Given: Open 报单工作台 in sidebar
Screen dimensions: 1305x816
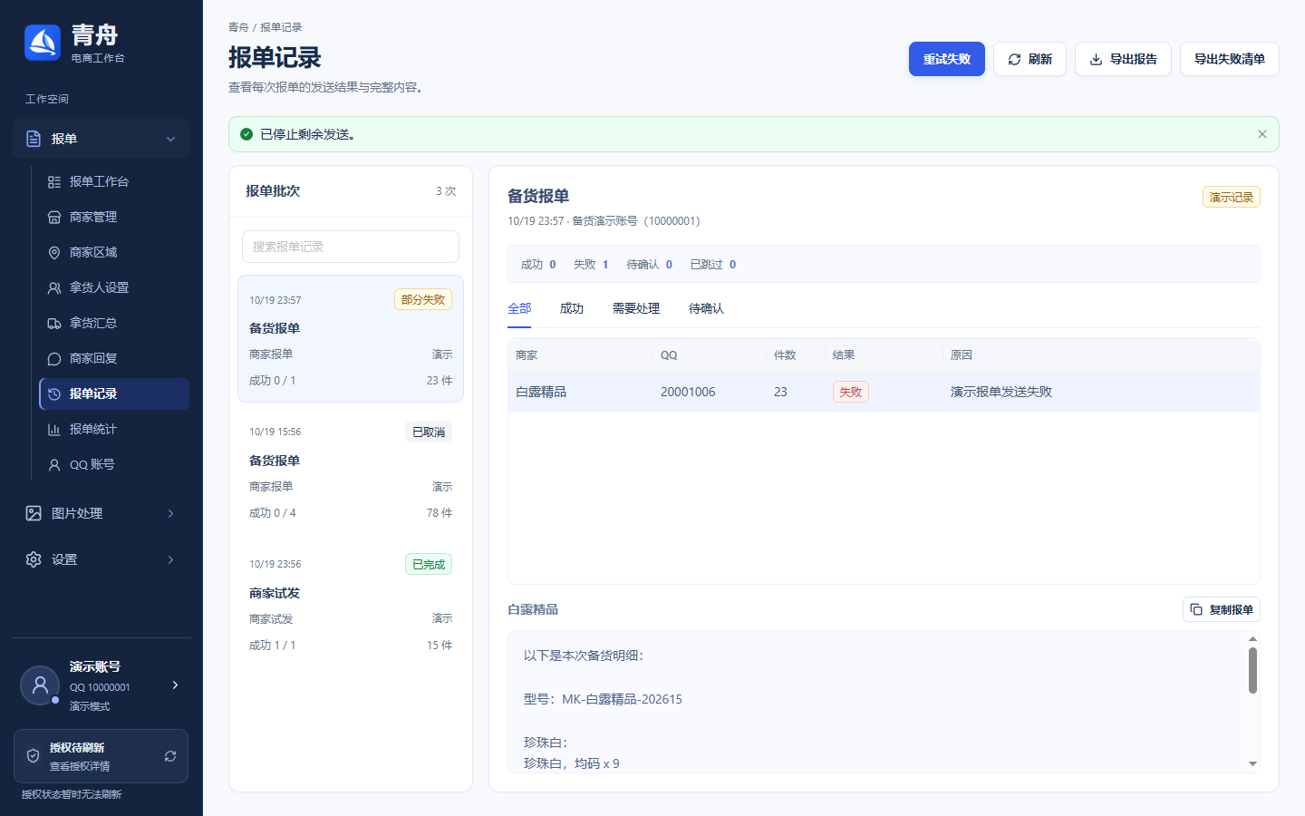Looking at the screenshot, I should point(114,181).
